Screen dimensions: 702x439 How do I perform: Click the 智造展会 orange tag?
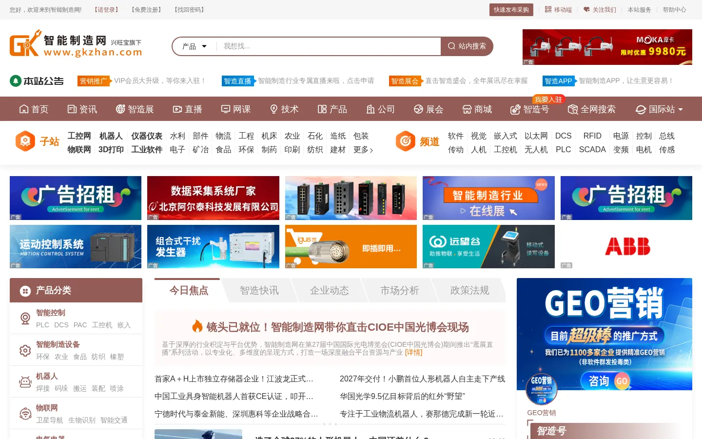pyautogui.click(x=405, y=81)
